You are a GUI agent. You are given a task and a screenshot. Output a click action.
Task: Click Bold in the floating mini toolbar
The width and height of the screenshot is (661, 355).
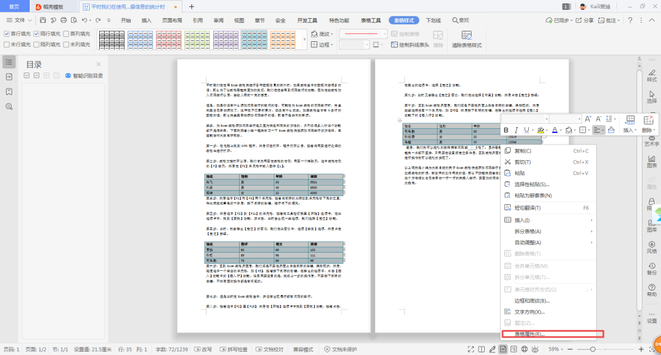click(x=506, y=130)
